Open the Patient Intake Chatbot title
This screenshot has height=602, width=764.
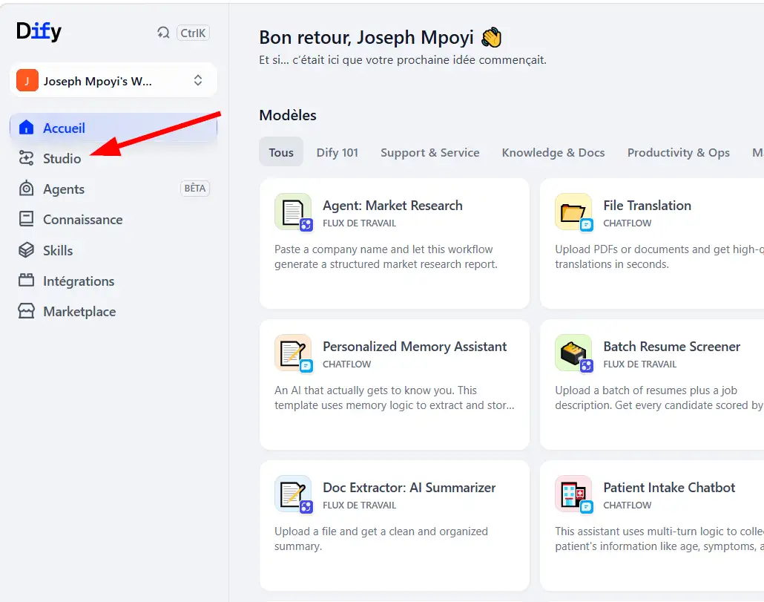tap(669, 488)
